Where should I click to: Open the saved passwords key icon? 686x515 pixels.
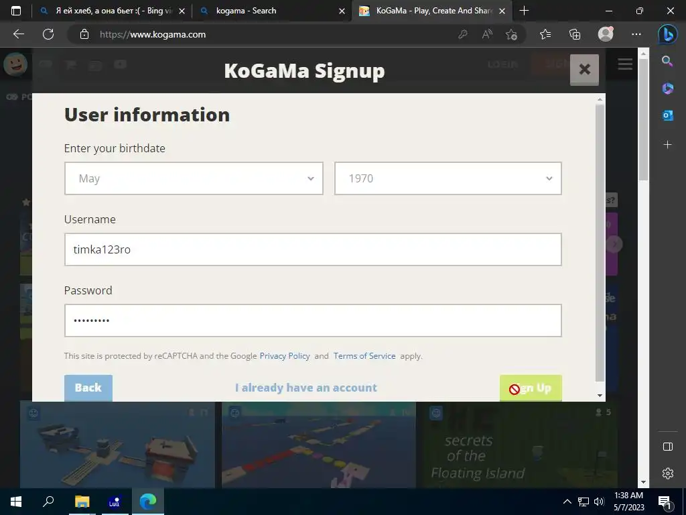pyautogui.click(x=463, y=34)
